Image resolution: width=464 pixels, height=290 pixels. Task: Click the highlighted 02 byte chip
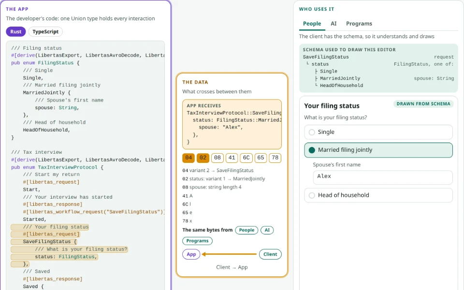(203, 158)
